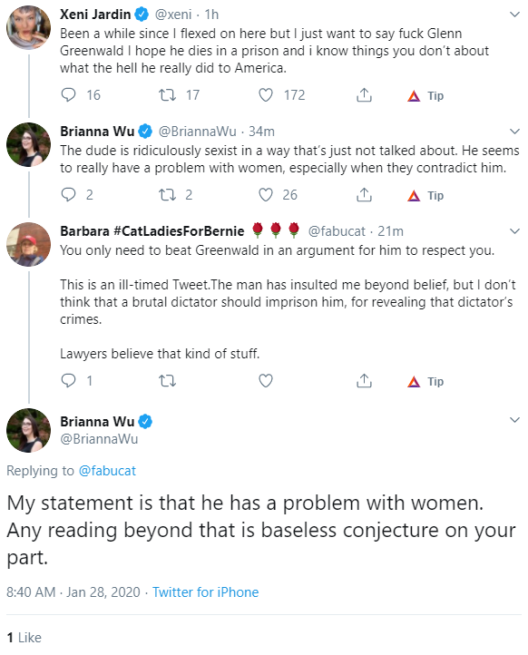The height and width of the screenshot is (655, 528).
Task: Reply to Xeni Jardin's tweet
Action: coord(69,95)
